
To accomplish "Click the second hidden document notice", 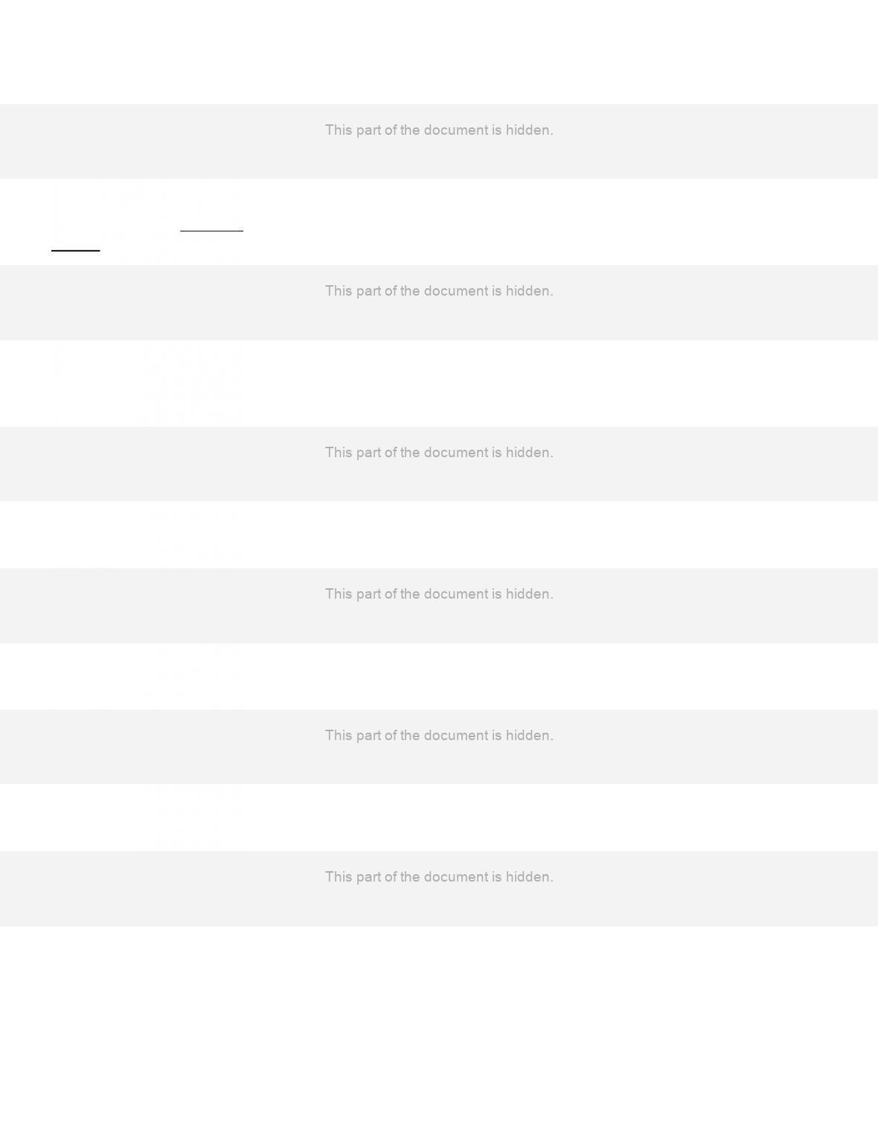I will point(439,291).
